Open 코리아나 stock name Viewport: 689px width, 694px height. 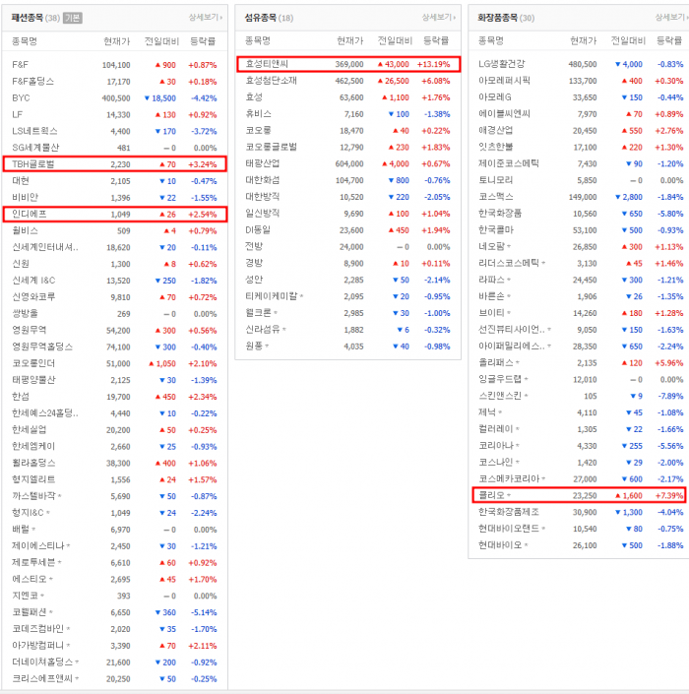[496, 446]
